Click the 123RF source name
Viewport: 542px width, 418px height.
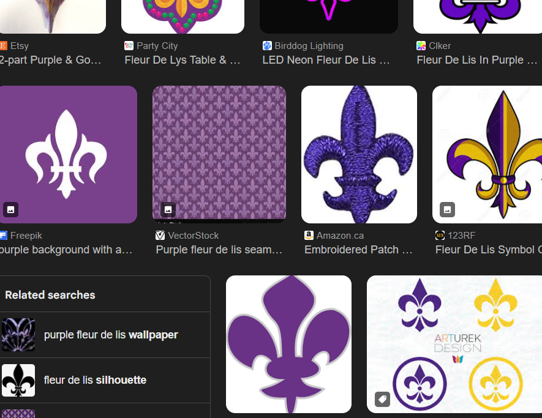point(461,235)
